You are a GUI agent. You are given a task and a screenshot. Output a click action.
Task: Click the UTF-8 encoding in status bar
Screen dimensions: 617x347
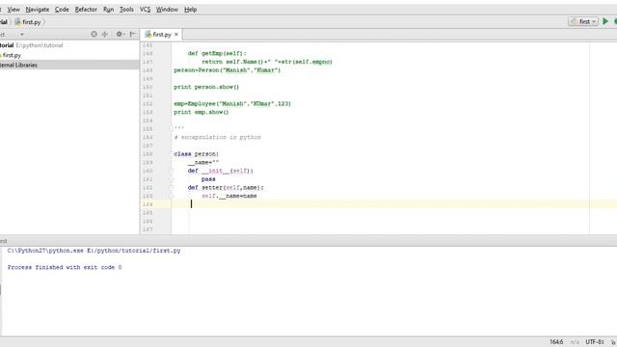pos(595,342)
